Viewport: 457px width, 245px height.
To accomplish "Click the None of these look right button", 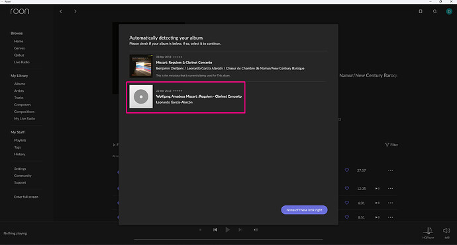I will pyautogui.click(x=304, y=210).
